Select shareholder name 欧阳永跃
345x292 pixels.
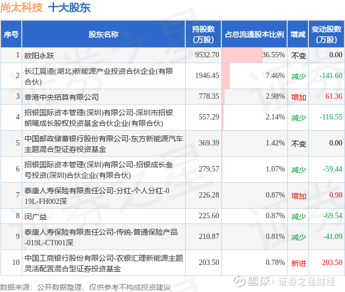coord(39,55)
